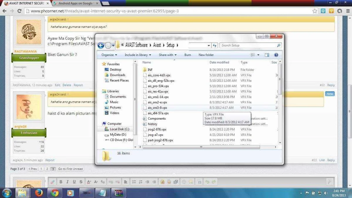Open the Share with dropdown
This screenshot has width=352, height=198.
coord(168,55)
